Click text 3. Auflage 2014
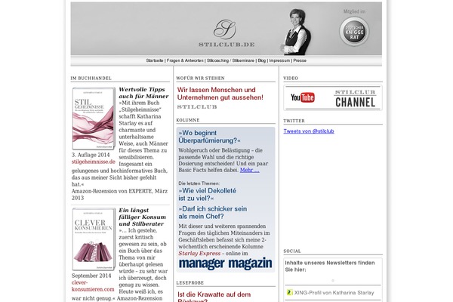 coord(91,155)
